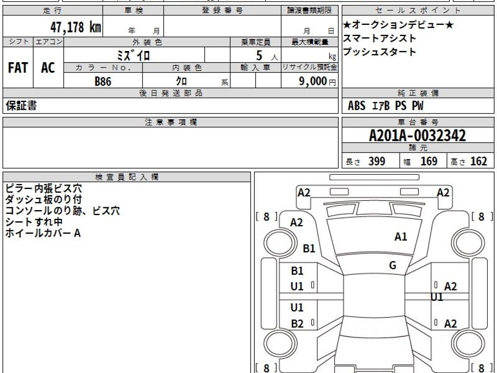Click the エアコン label
Screen dimensions: 497x373
point(48,42)
